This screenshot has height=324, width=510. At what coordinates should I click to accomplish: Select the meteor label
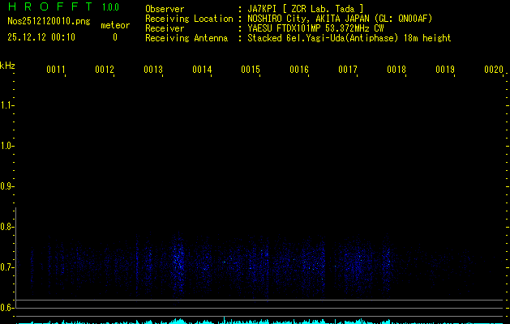114,25
